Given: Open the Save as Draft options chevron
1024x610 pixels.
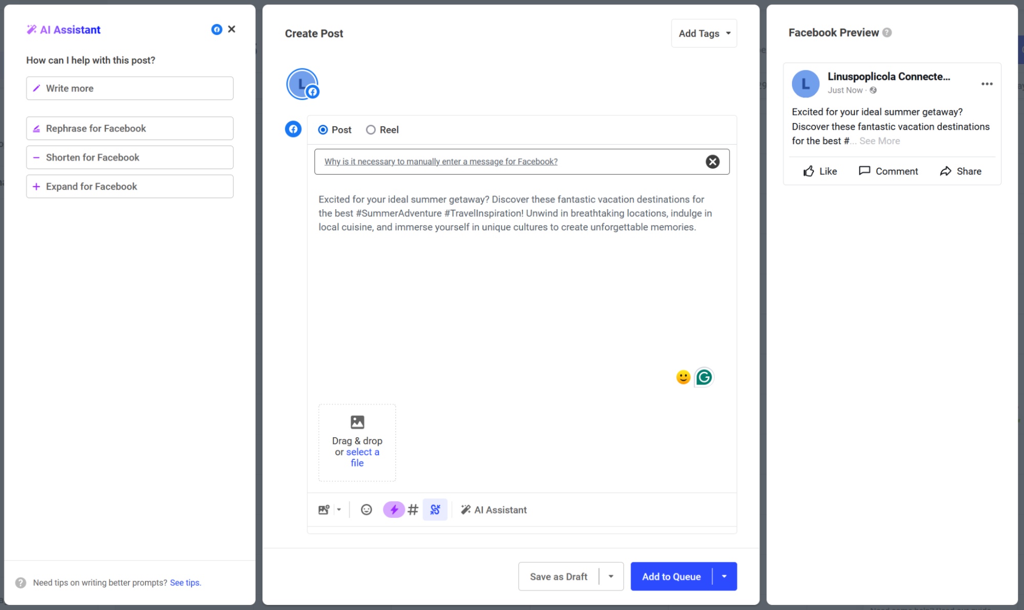Looking at the screenshot, I should tap(610, 576).
